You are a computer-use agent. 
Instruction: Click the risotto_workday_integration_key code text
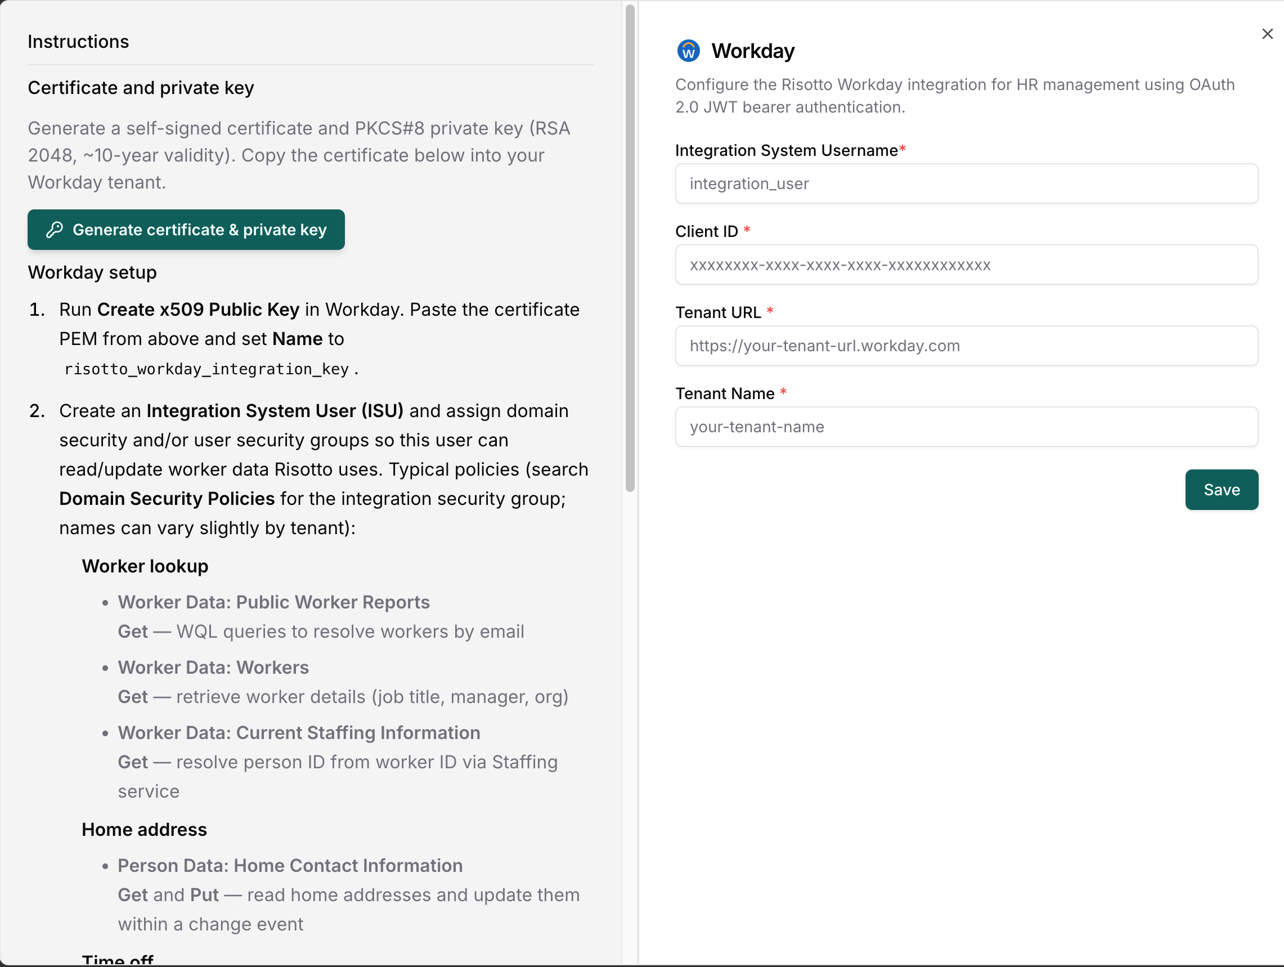pos(206,369)
